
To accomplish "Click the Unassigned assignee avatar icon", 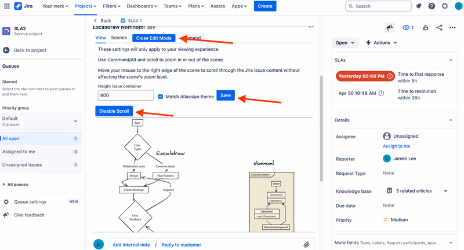I will (x=387, y=136).
